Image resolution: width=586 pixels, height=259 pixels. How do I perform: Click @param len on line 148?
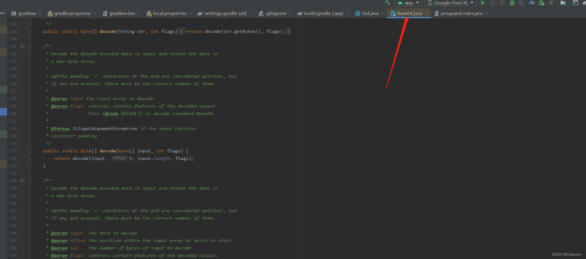[64, 248]
